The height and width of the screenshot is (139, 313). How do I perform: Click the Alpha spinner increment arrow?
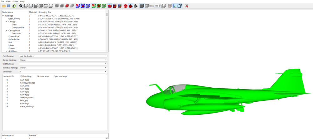pos(160,5)
